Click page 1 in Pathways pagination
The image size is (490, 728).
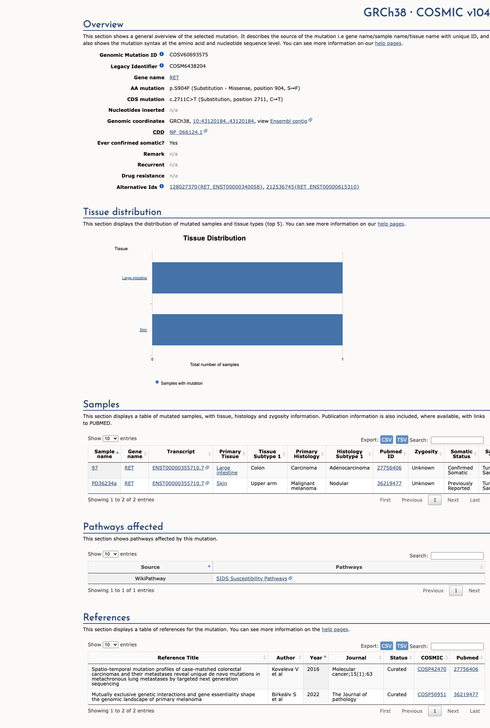click(x=456, y=591)
